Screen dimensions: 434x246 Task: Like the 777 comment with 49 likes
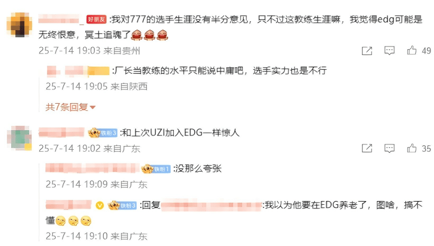412,50
